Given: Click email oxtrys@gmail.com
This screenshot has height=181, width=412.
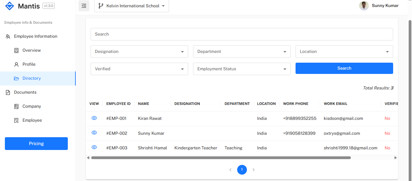Looking at the screenshot, I should tap(342, 133).
